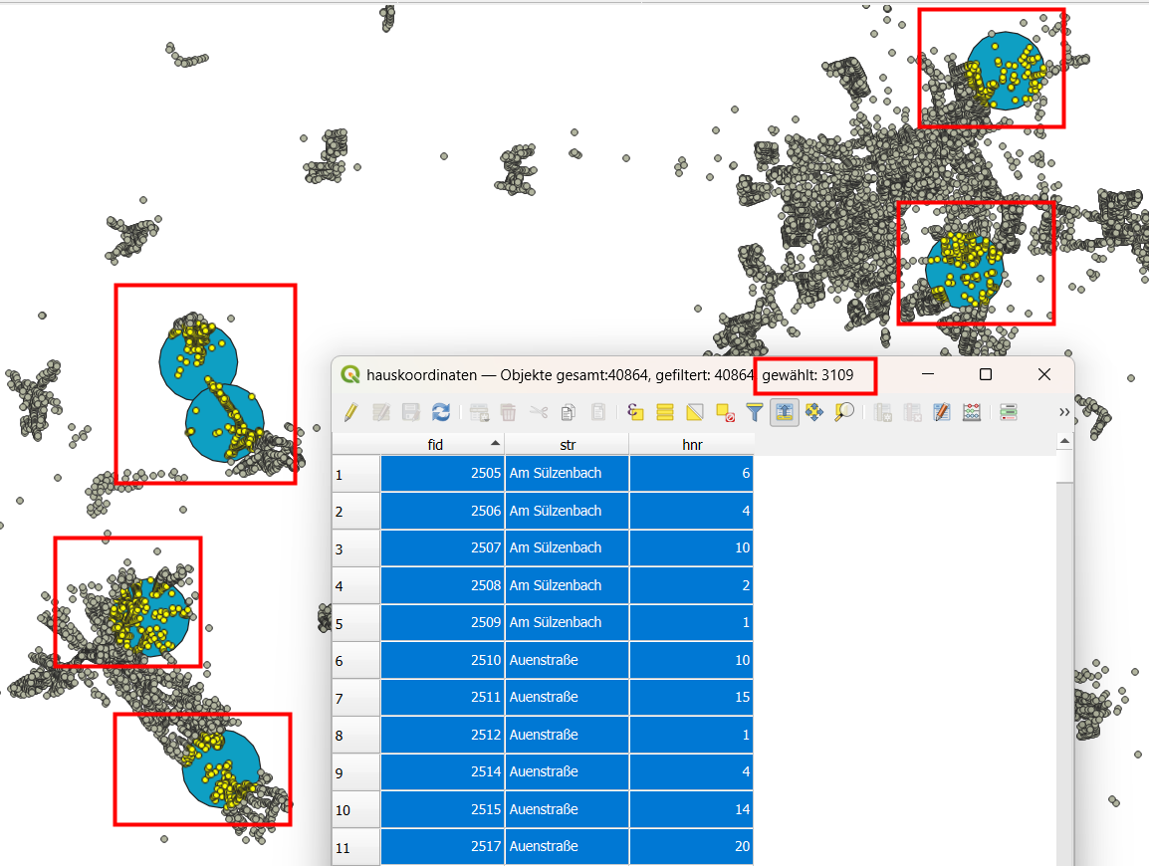This screenshot has width=1149, height=866.
Task: Open filter features using form
Action: (755, 412)
